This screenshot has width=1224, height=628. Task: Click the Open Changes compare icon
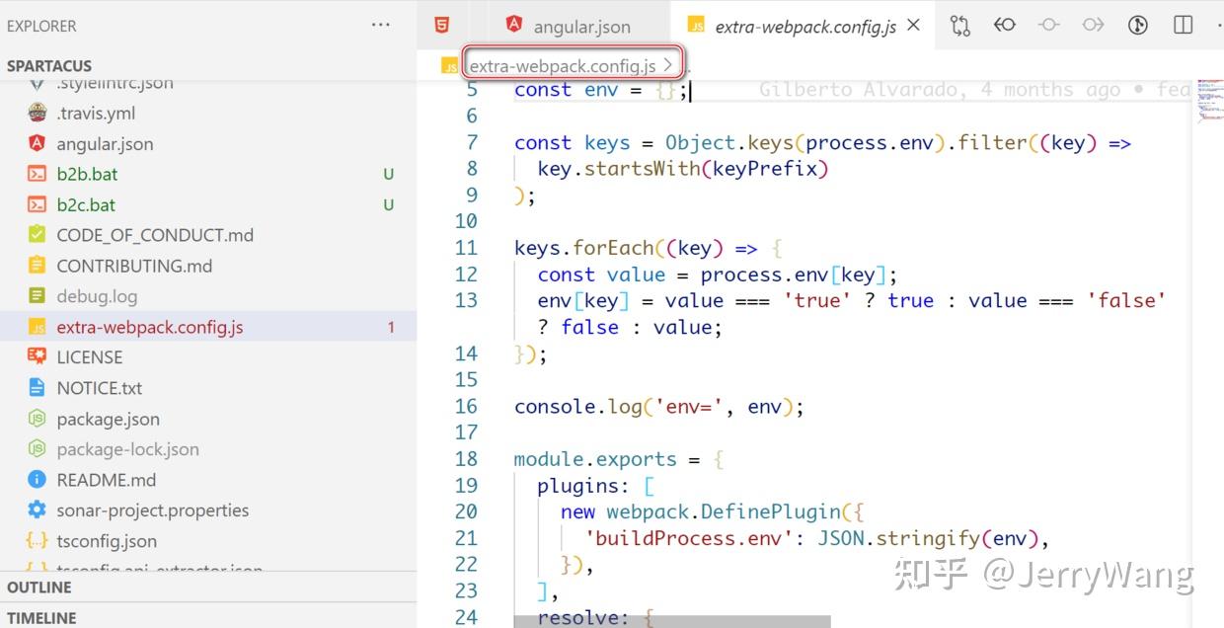[x=960, y=25]
